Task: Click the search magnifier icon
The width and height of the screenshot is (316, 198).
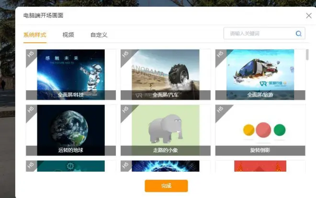Action: coord(298,34)
